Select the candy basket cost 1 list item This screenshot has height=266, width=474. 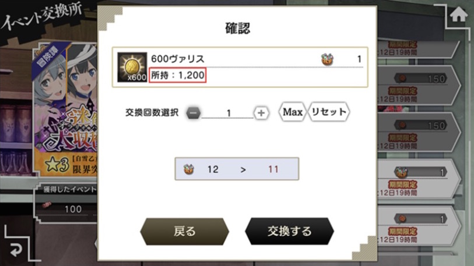coord(419,179)
